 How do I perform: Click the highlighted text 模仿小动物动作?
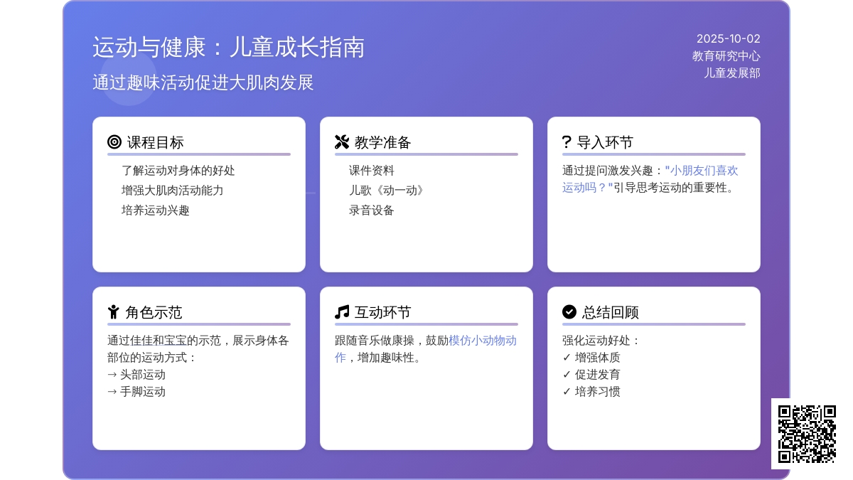coord(483,341)
